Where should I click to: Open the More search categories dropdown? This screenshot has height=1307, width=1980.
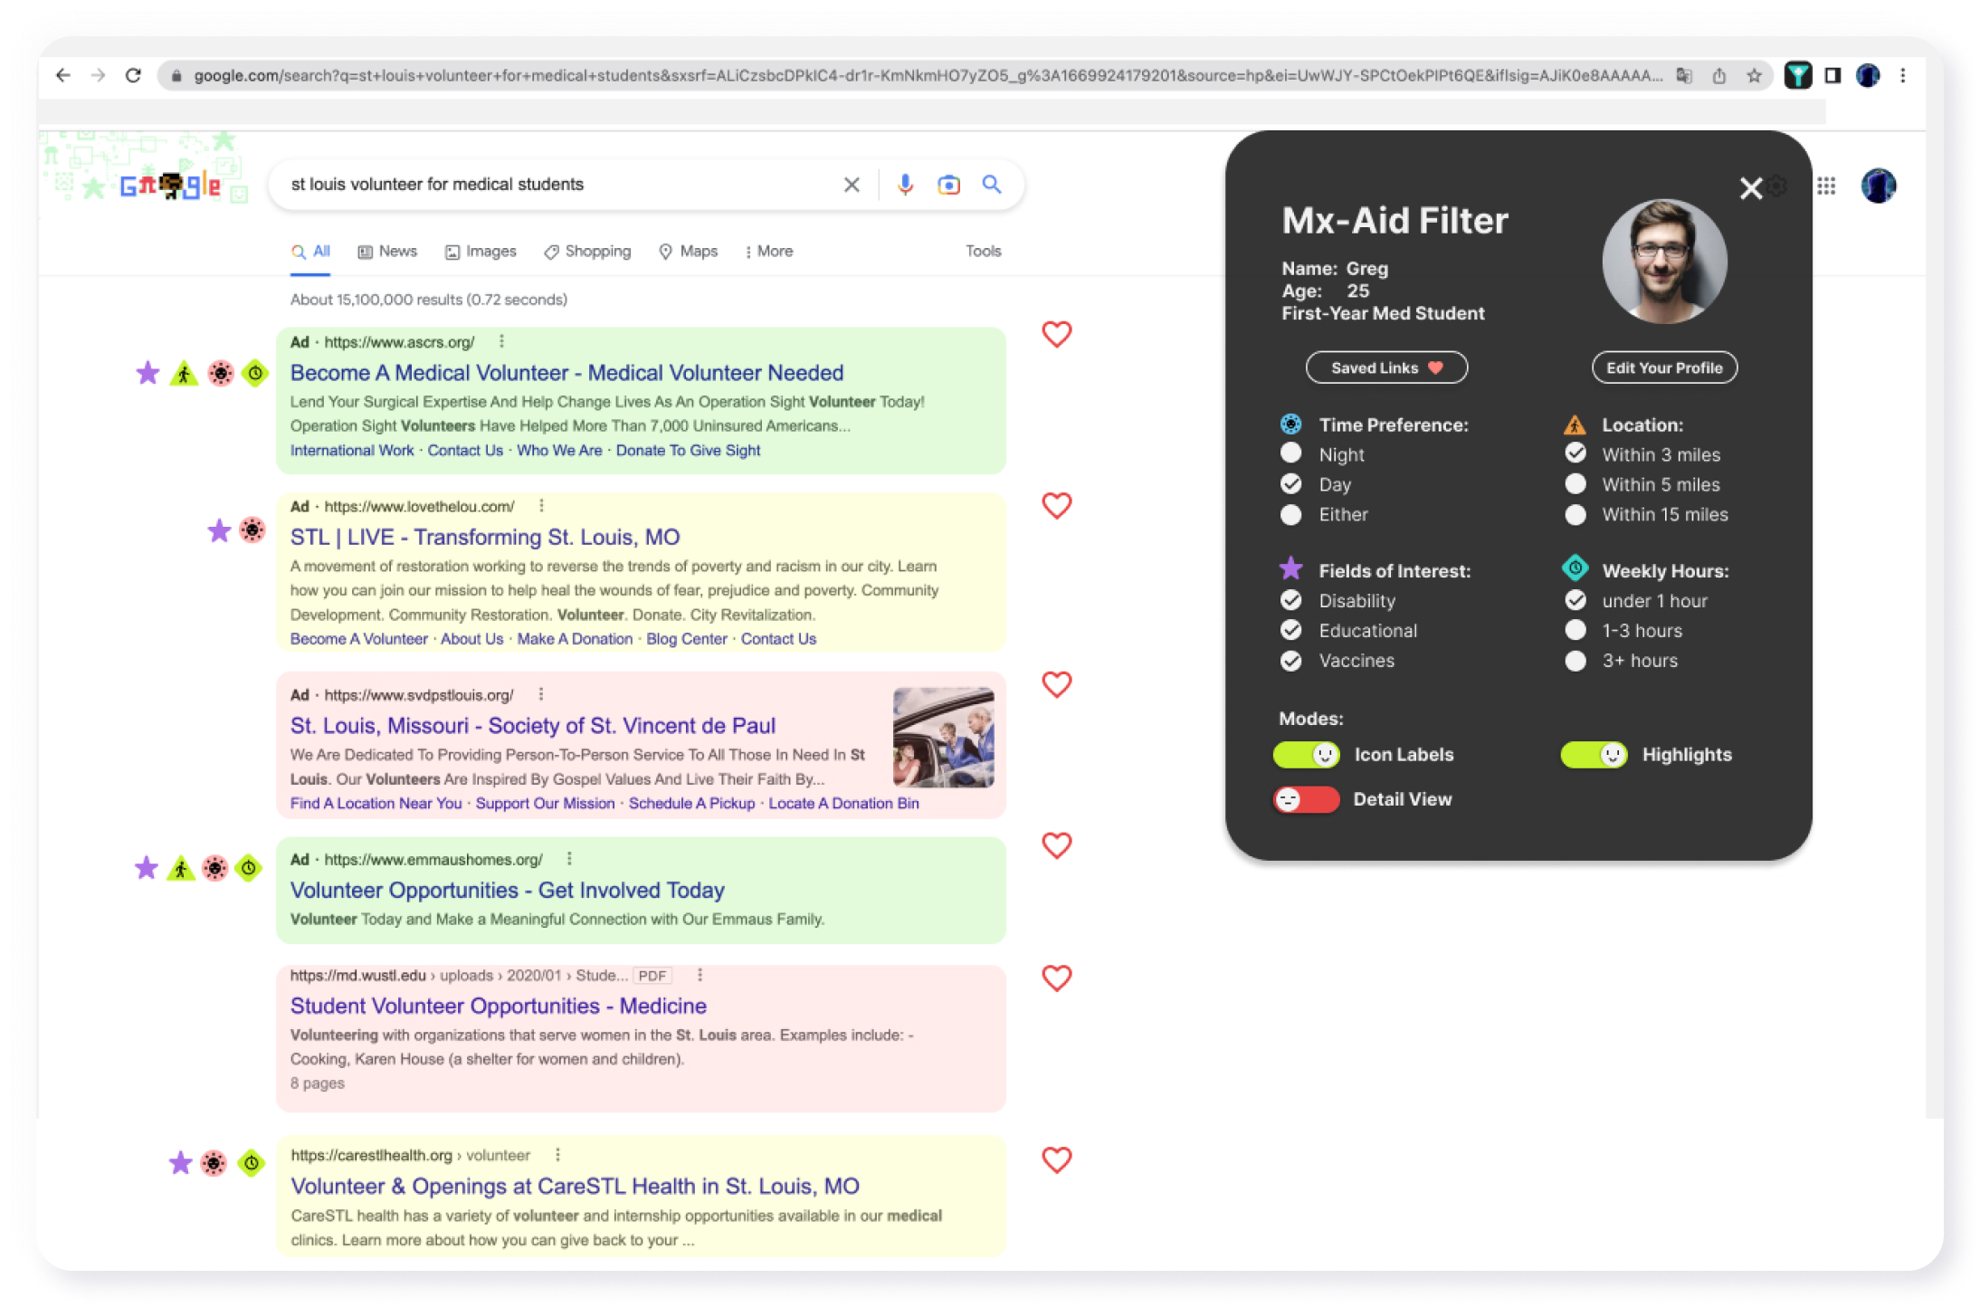[x=768, y=252]
